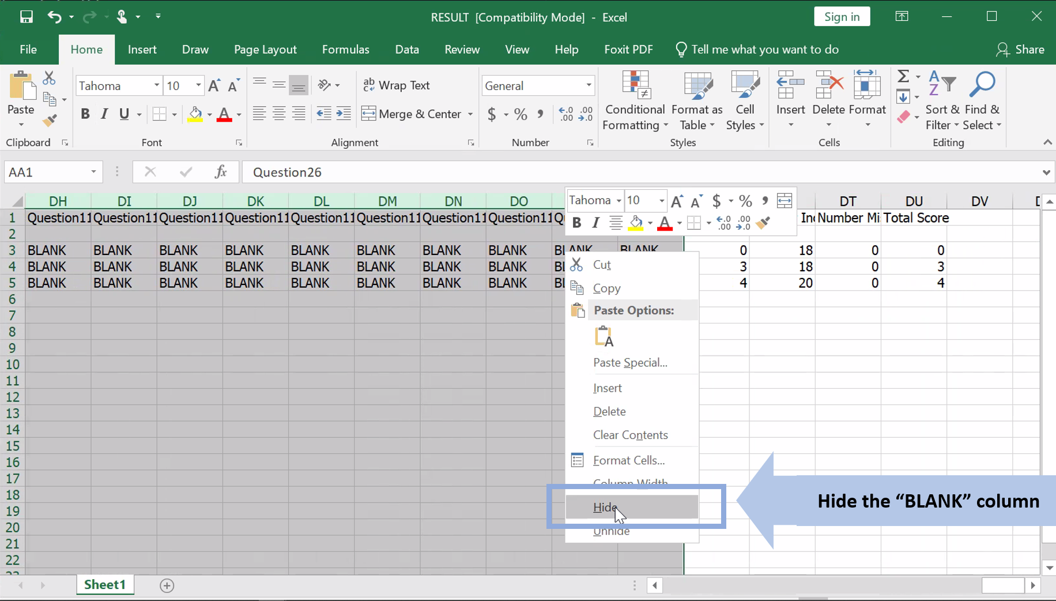Viewport: 1056px width, 601px height.
Task: Click the orientation icon in Alignment group
Action: click(325, 85)
